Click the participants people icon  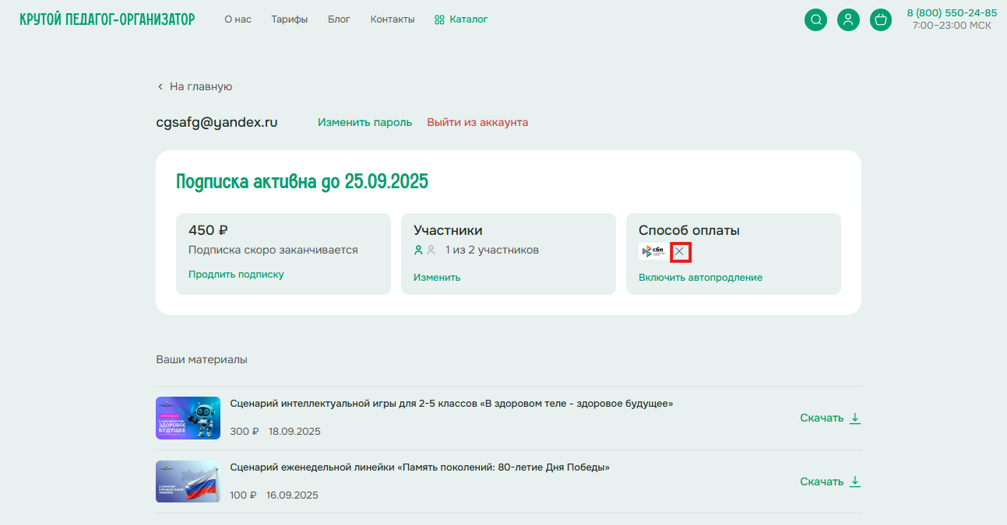tap(424, 250)
